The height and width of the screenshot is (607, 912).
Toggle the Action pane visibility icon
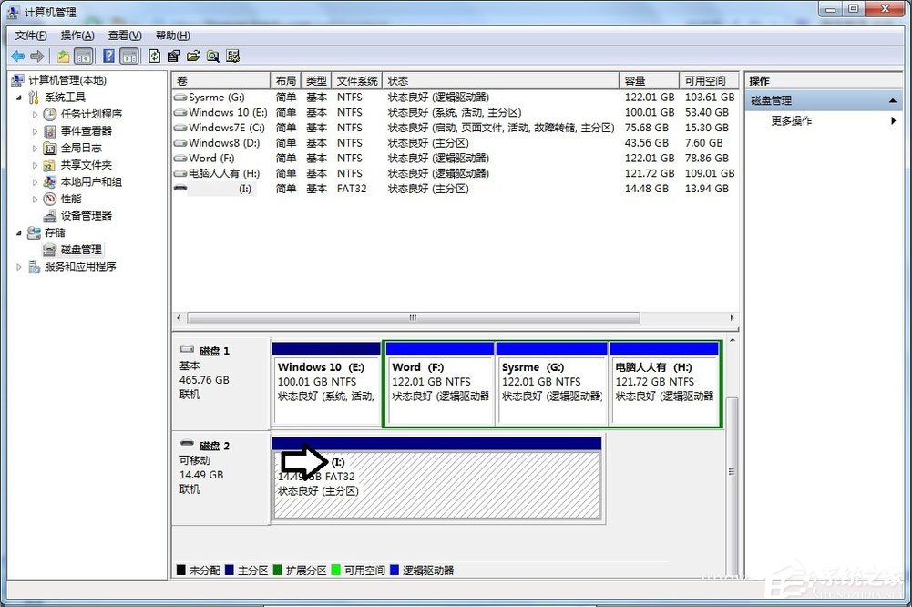(x=128, y=56)
